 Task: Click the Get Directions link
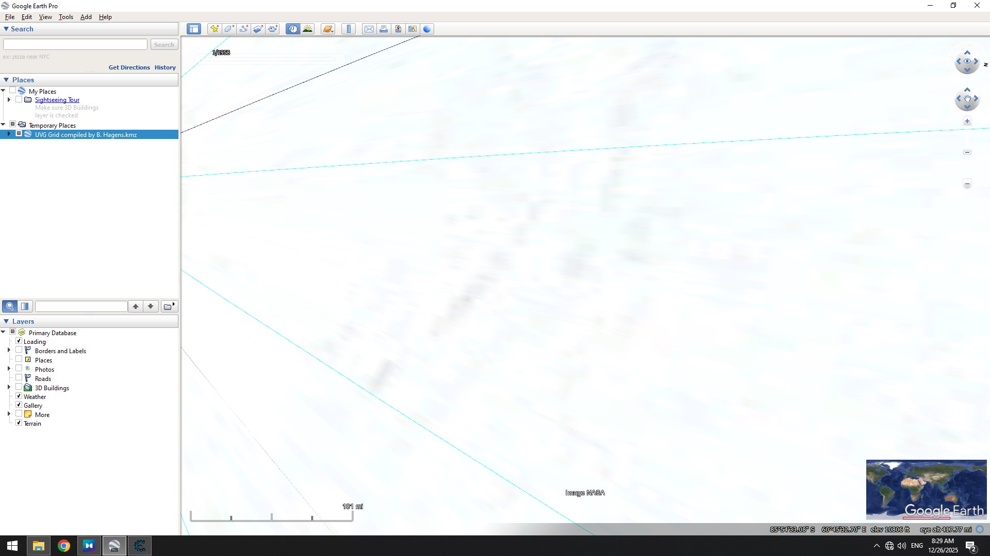click(x=129, y=67)
